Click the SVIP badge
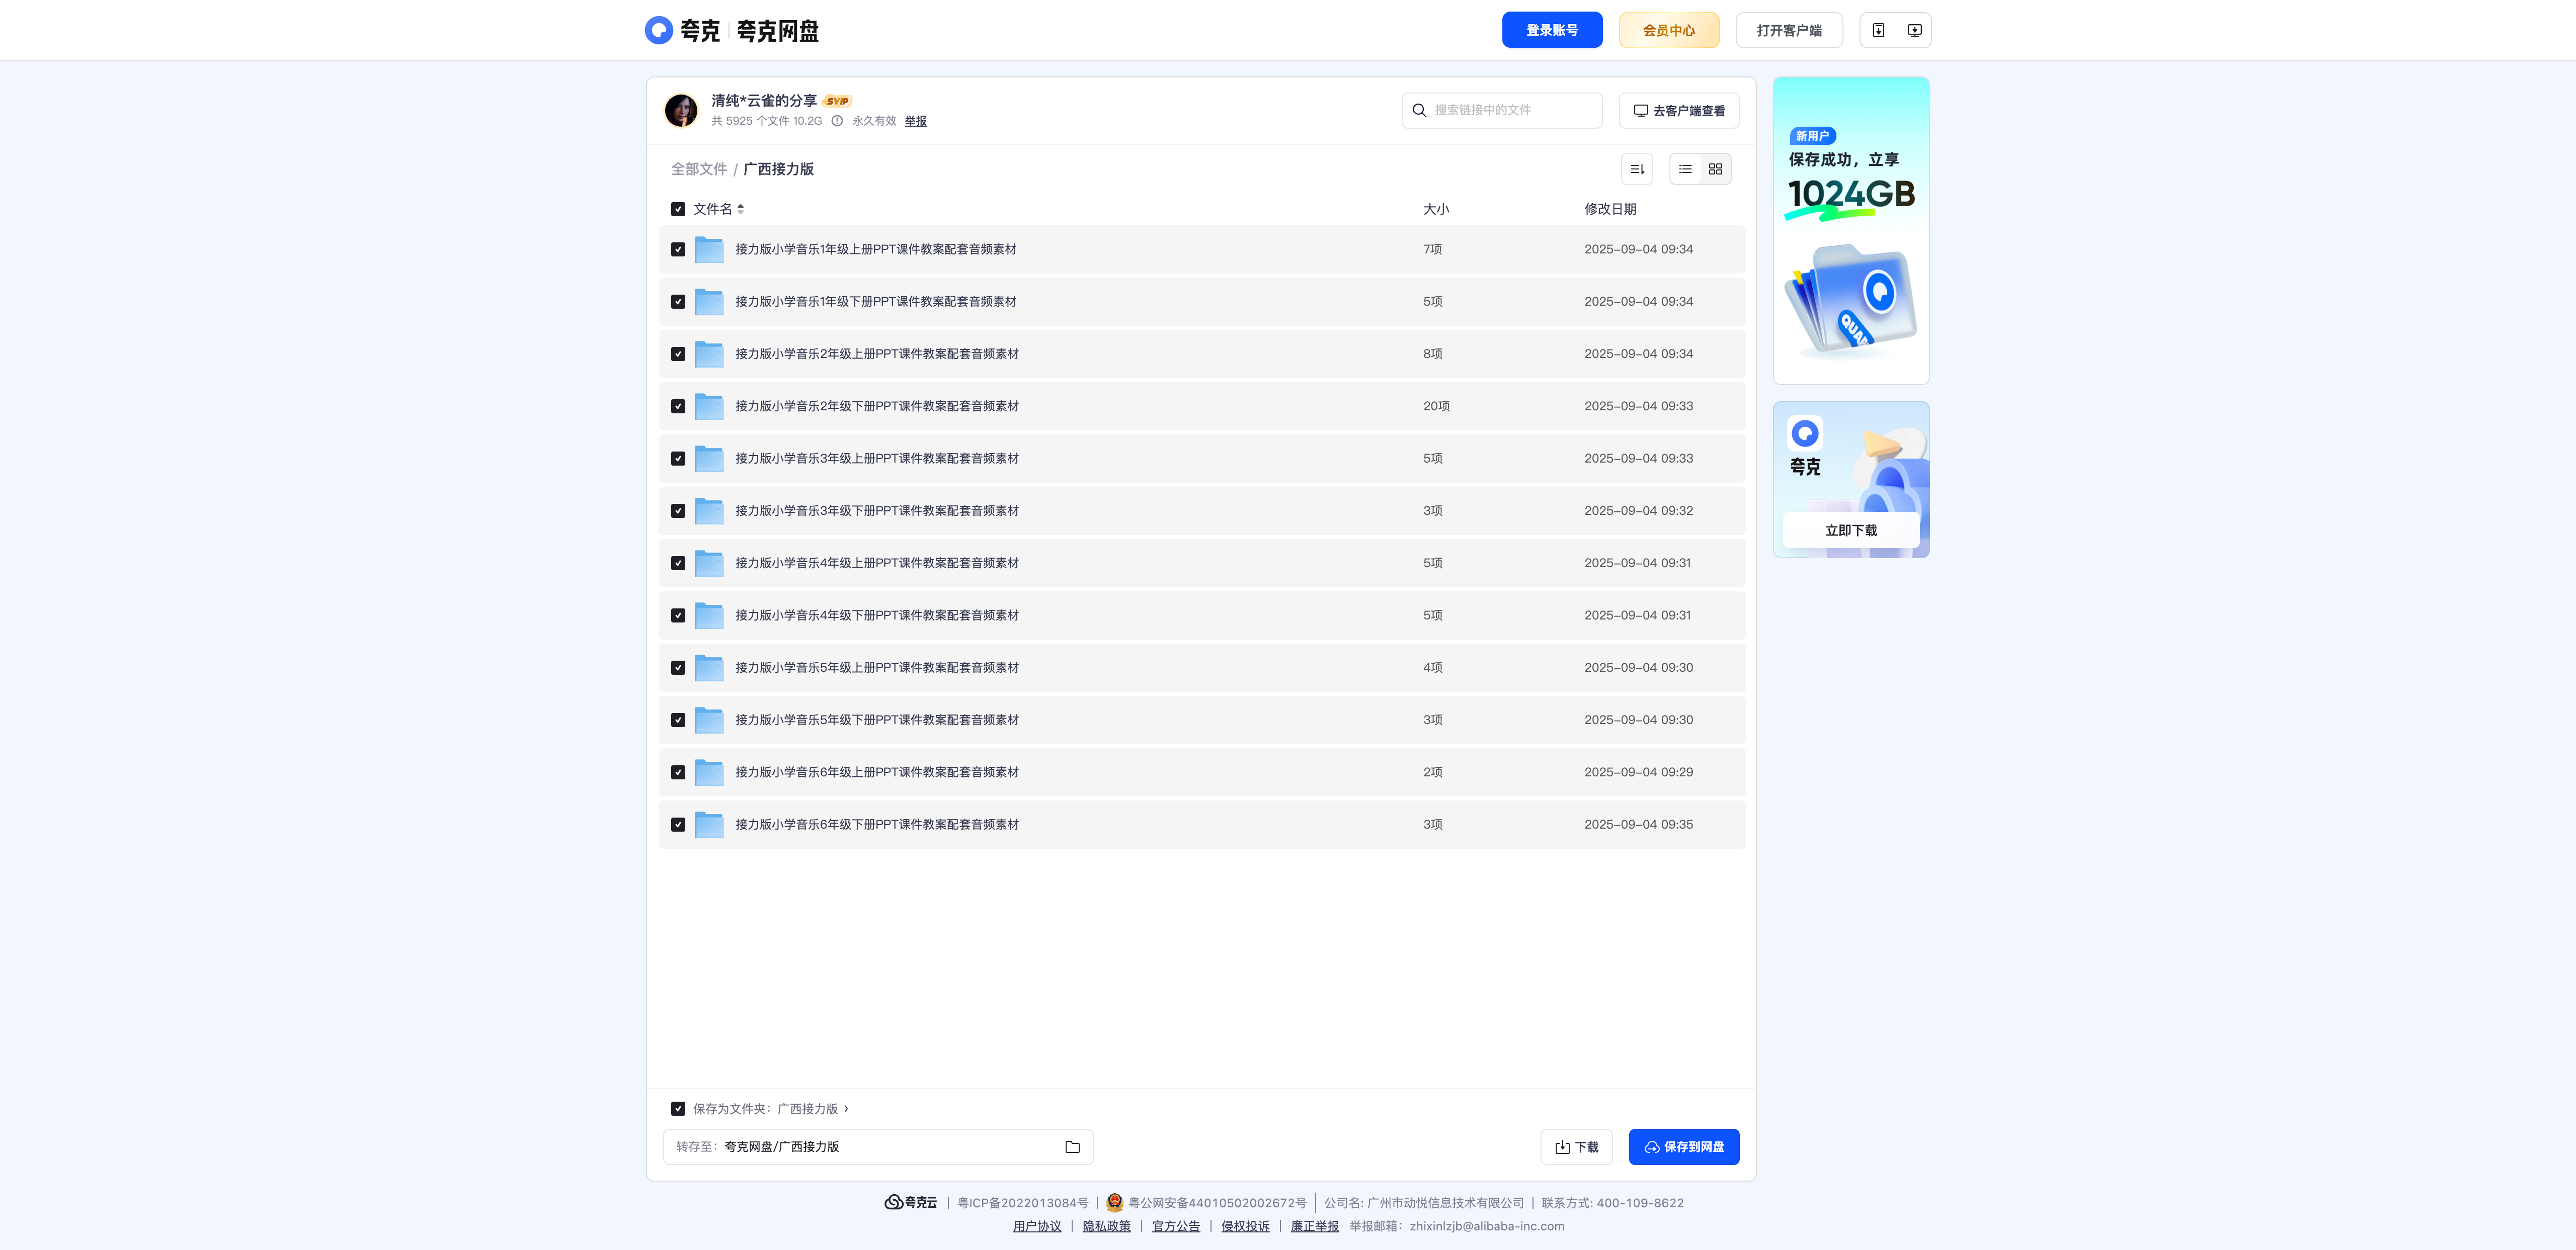2576x1250 pixels. tap(837, 101)
